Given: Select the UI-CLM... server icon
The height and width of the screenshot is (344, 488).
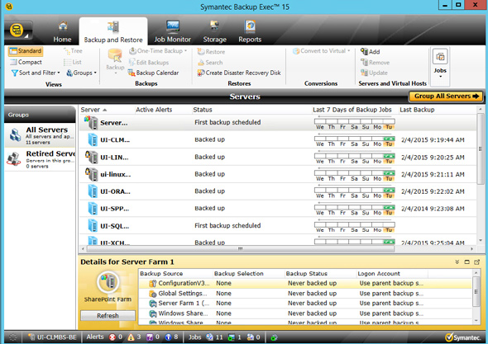Looking at the screenshot, I should point(93,139).
